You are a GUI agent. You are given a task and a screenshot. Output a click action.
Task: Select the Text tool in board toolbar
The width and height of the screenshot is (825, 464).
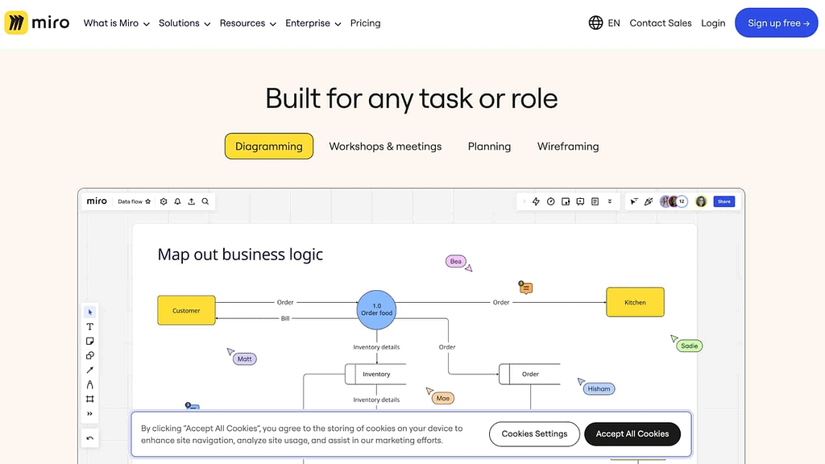90,327
